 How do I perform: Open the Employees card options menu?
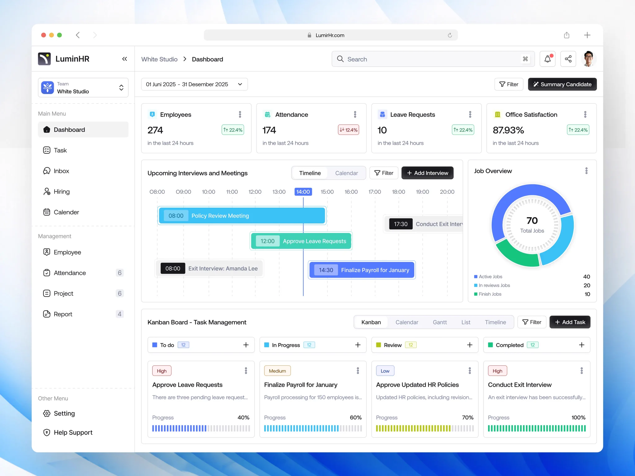tap(240, 114)
